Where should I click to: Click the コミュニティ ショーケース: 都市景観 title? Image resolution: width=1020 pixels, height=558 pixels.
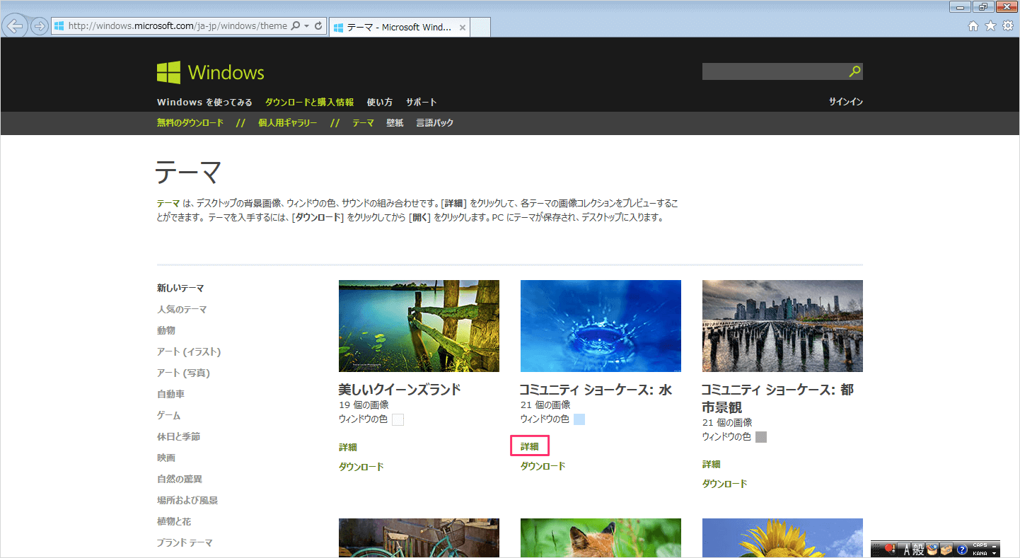coord(777,399)
